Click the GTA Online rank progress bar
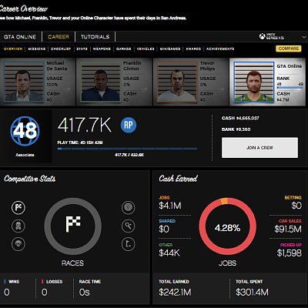308x308 pixels. (290, 88)
